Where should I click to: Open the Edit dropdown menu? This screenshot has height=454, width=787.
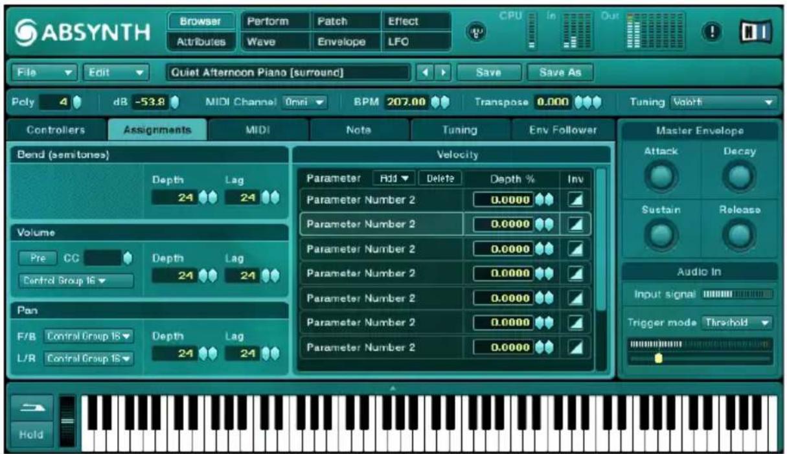coord(115,72)
